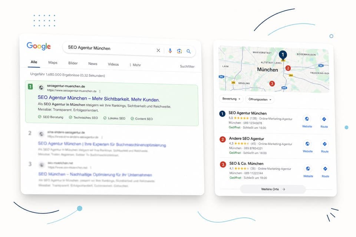
Task: Click the Website icon for SEO Agentur München
Action: [x=307, y=119]
